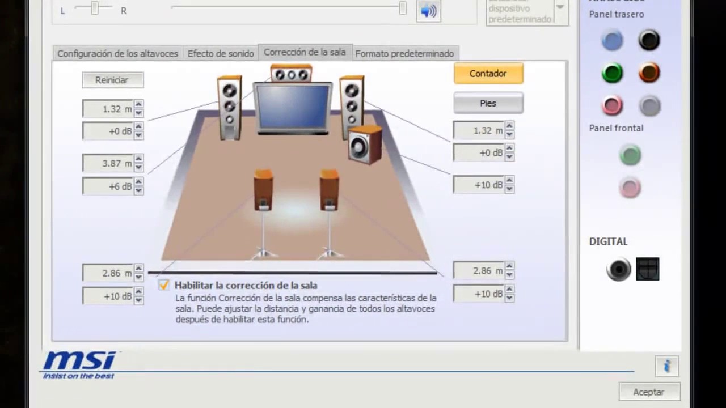726x408 pixels.
Task: Click the TV screen in the room diagram
Action: (293, 108)
